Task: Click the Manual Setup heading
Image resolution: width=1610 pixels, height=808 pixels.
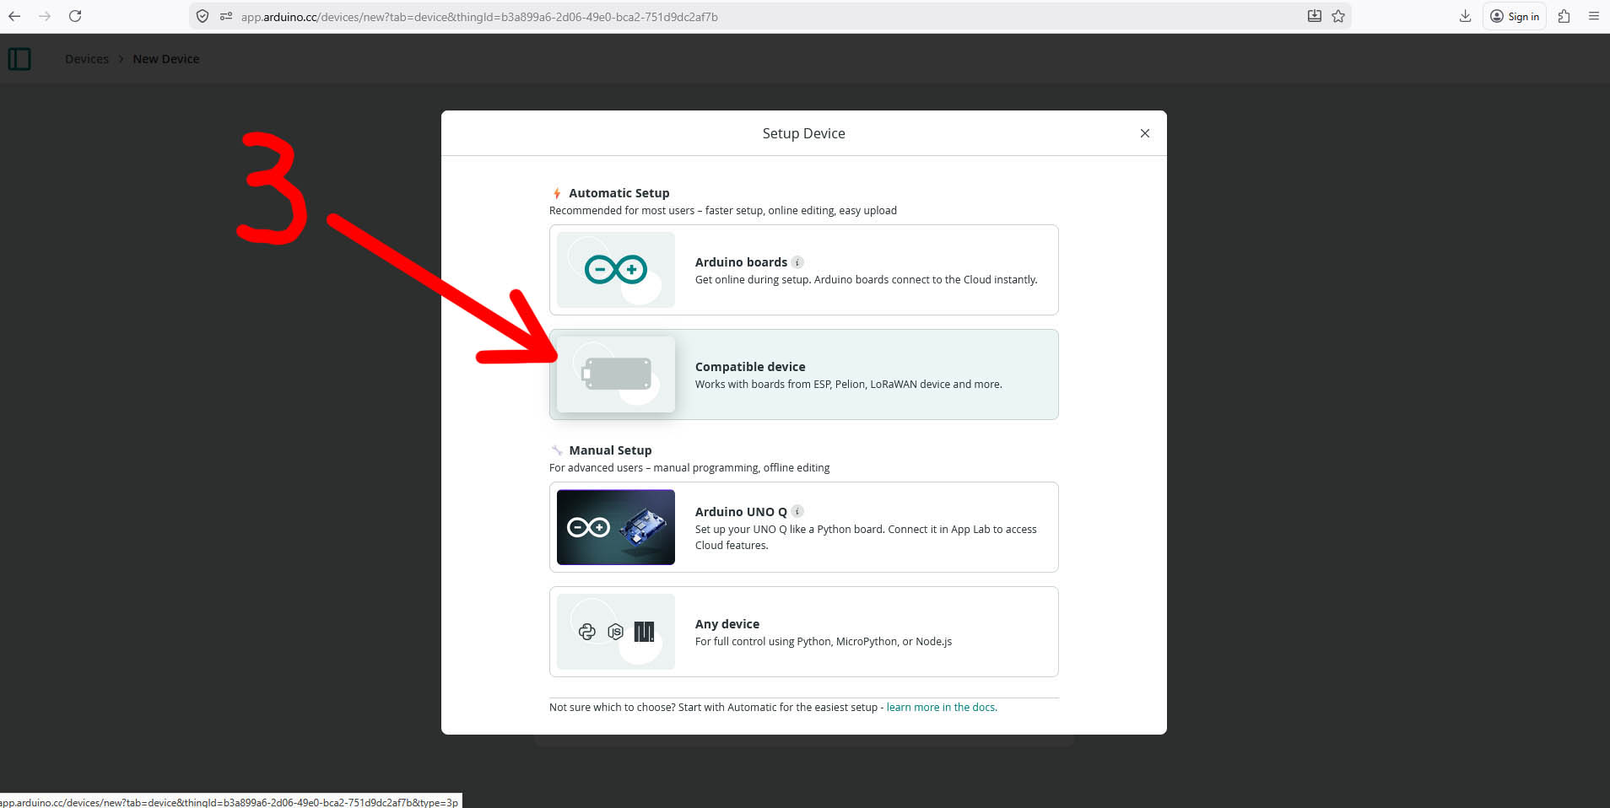Action: (x=610, y=450)
